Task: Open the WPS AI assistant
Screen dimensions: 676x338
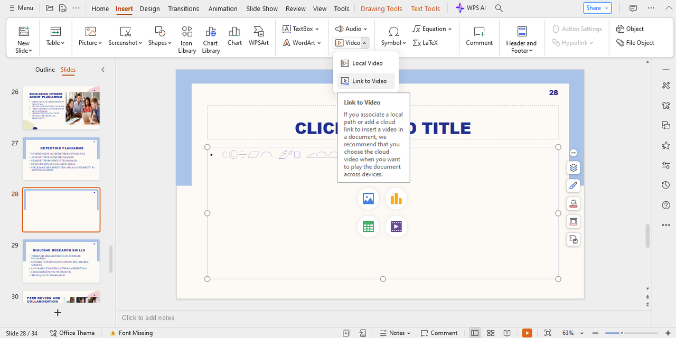Action: 471,8
